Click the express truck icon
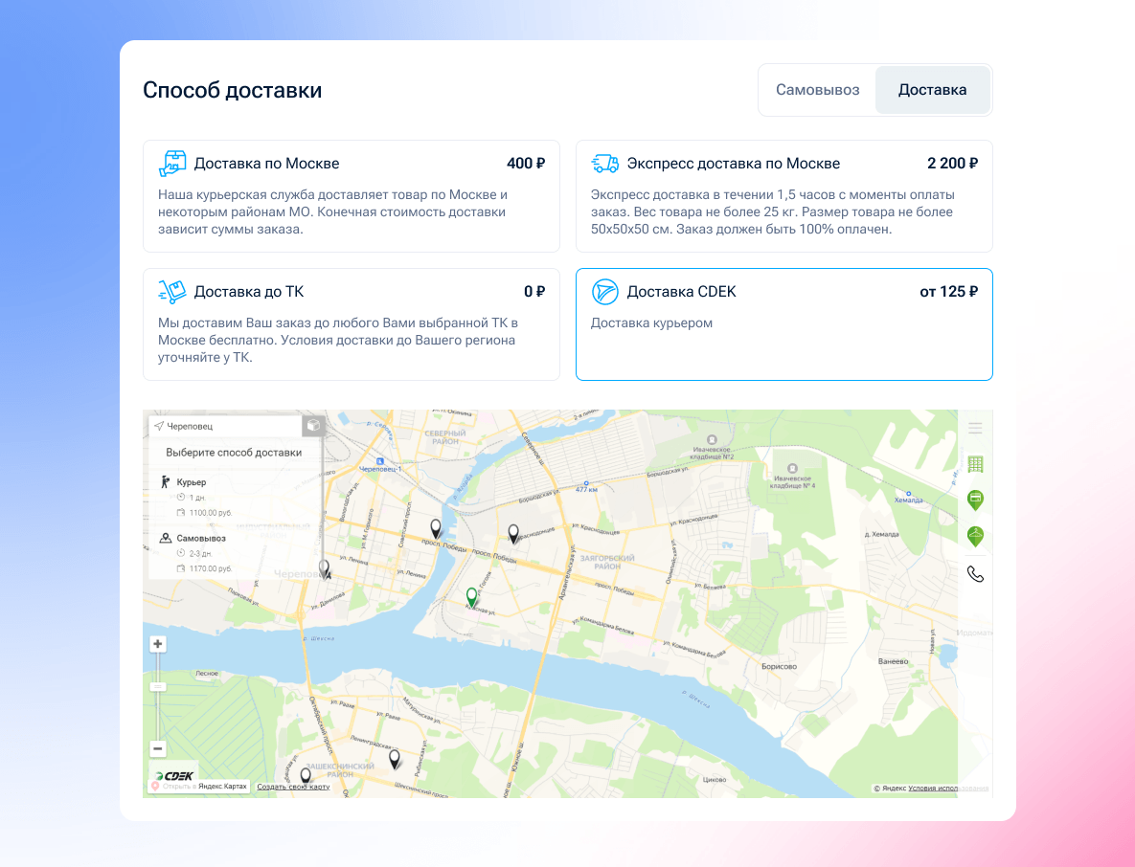 point(605,164)
